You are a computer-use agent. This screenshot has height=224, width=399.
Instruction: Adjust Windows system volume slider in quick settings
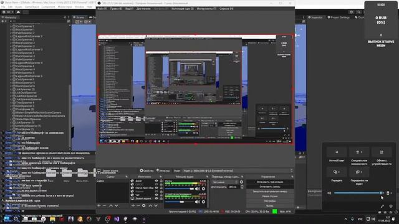359,193
